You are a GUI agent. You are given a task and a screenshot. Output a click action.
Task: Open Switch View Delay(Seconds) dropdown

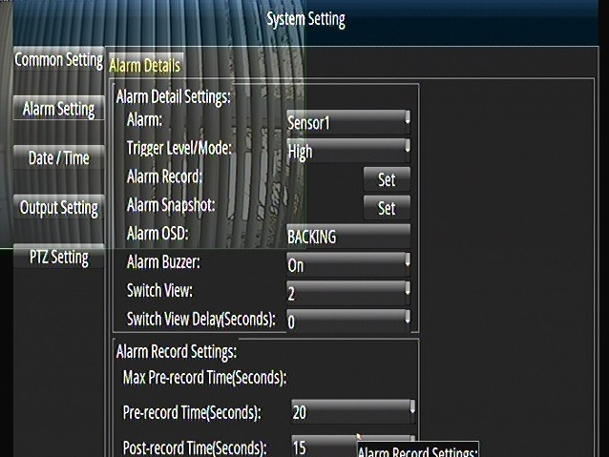(x=348, y=322)
